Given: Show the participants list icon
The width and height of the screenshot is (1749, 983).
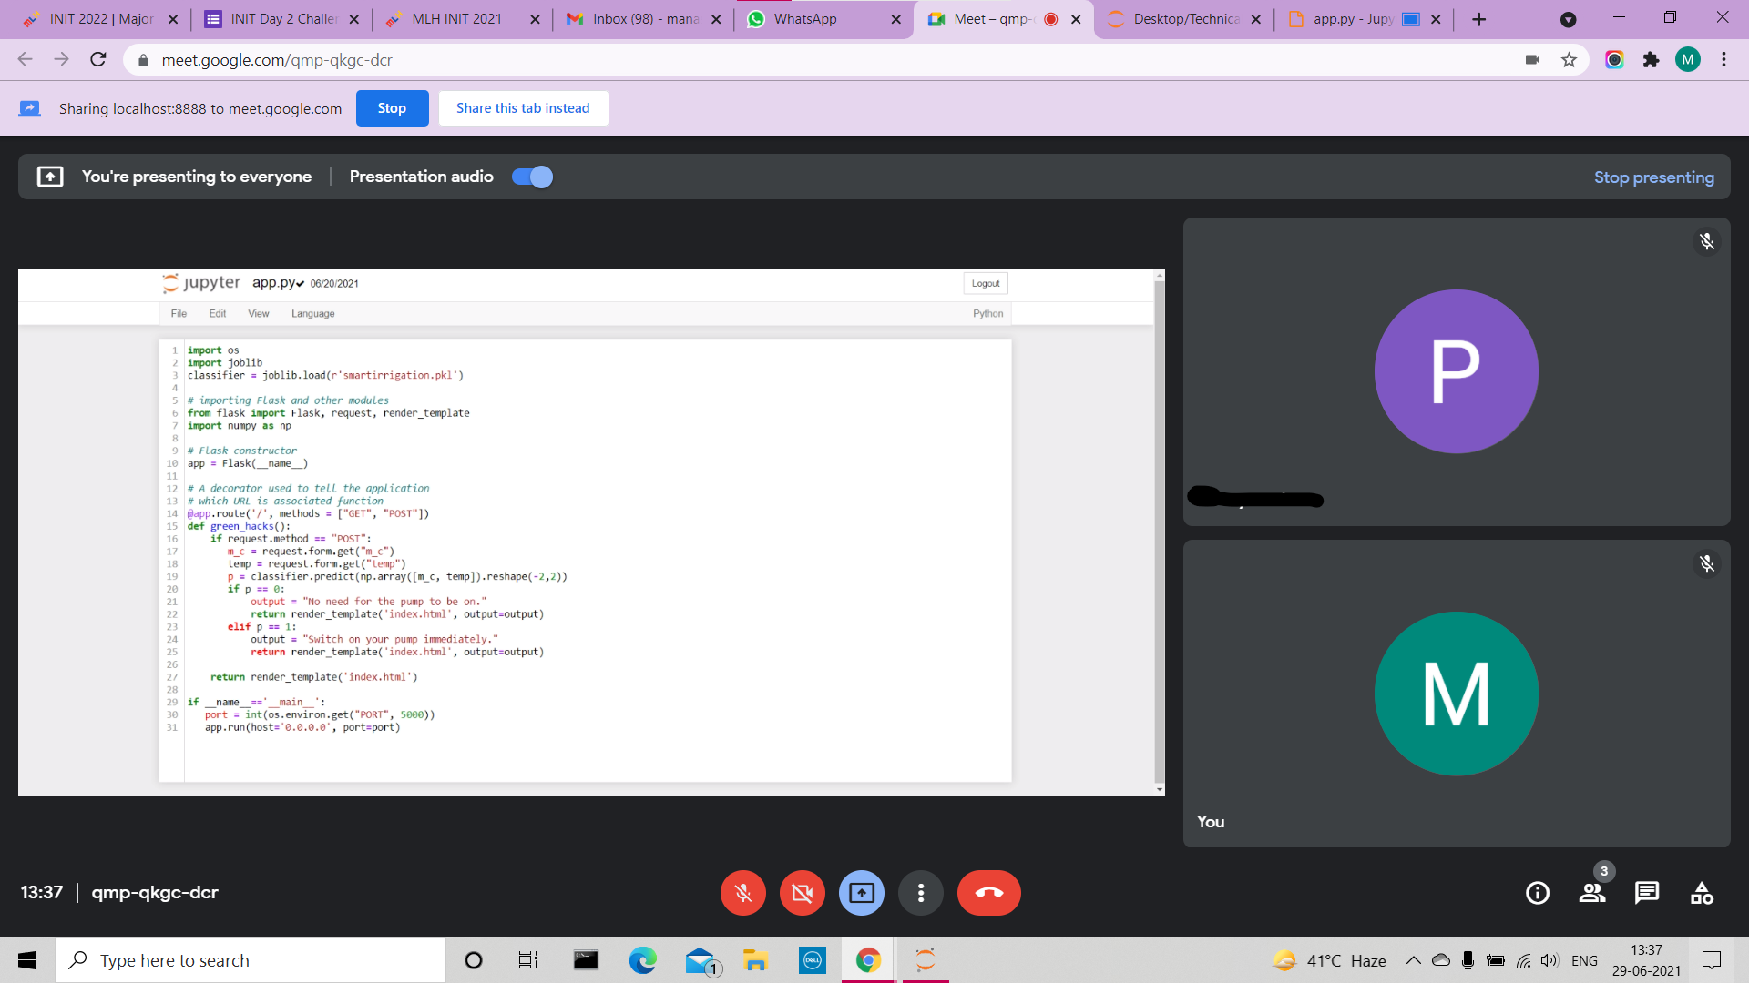Looking at the screenshot, I should point(1591,893).
